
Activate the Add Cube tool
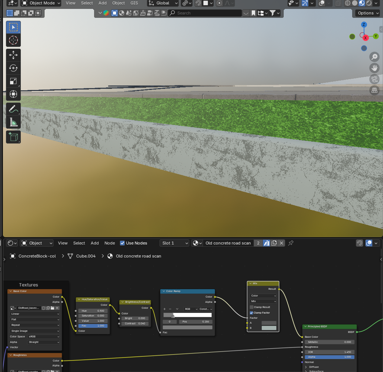pos(13,137)
